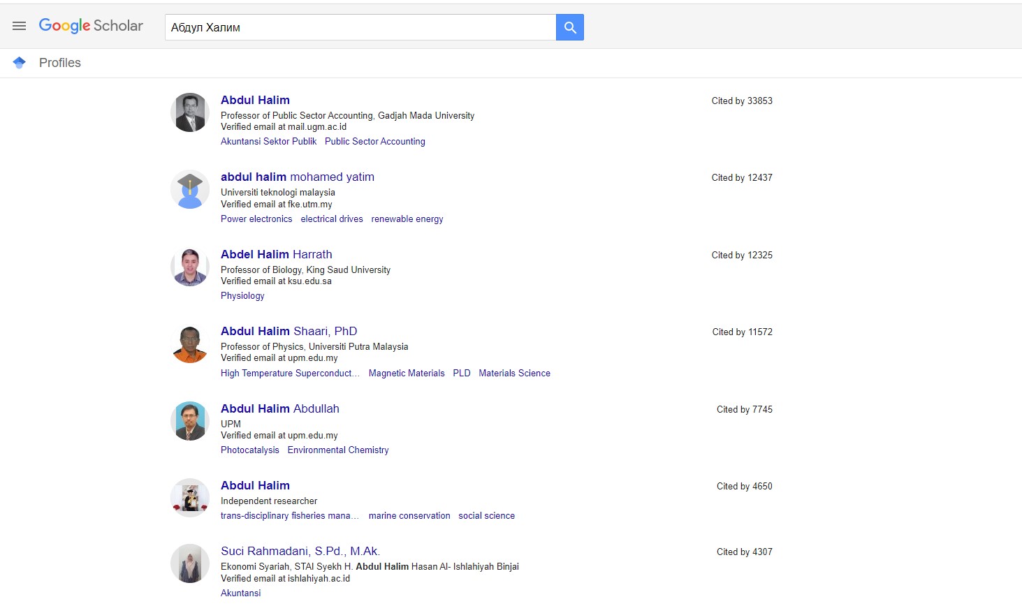Open Abdul Halim Abdullah profile photo
The width and height of the screenshot is (1022, 613).
point(190,421)
